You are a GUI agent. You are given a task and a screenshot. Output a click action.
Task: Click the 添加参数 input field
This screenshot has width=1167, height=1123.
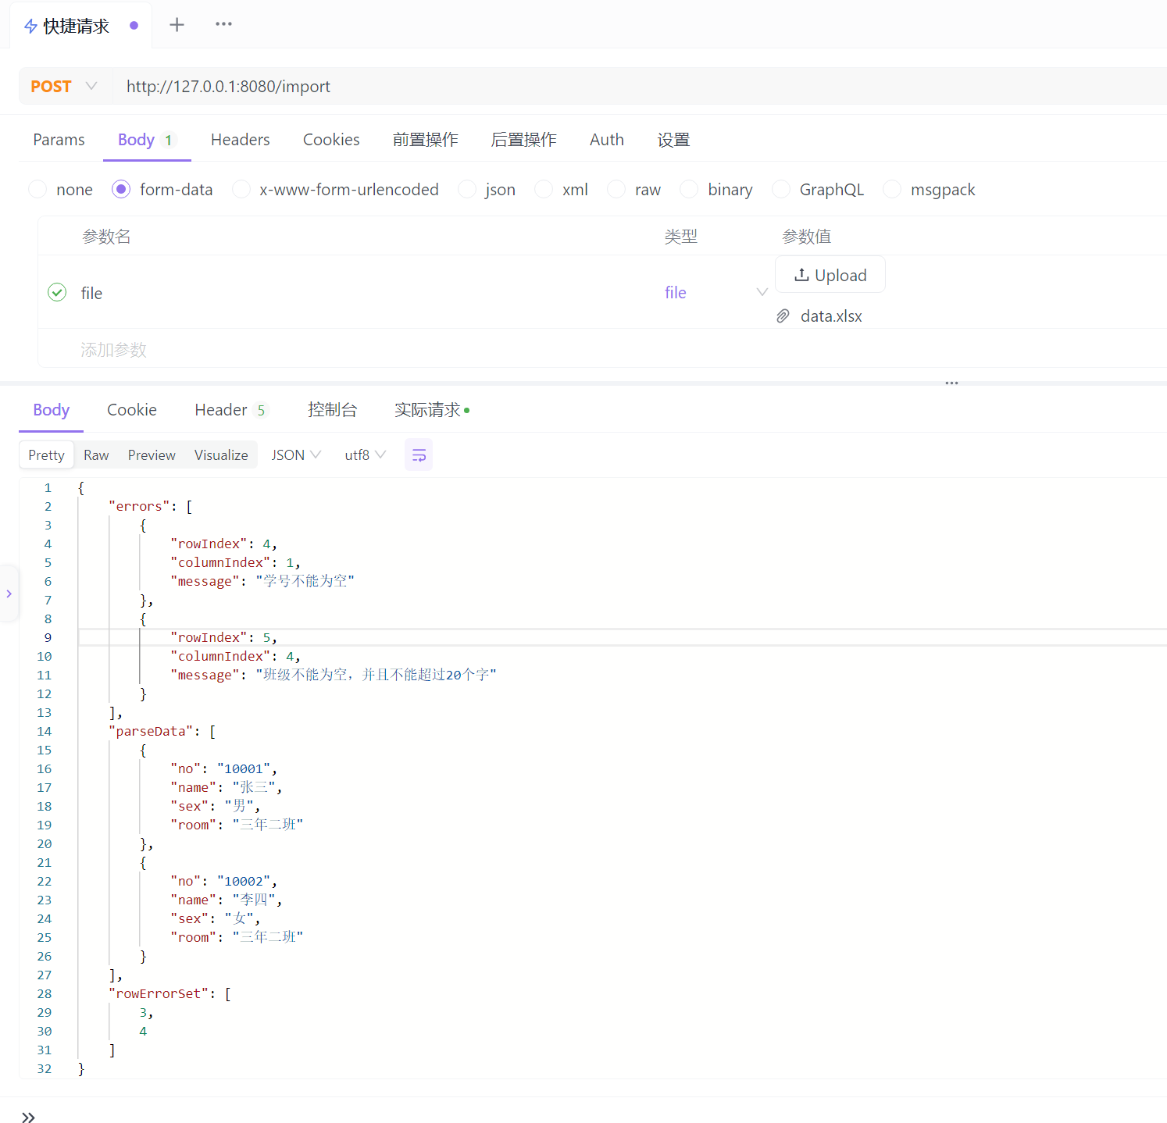tap(113, 350)
